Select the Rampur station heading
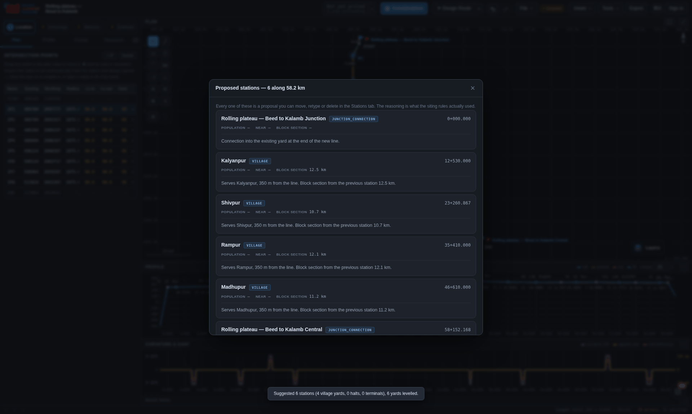 coord(231,245)
